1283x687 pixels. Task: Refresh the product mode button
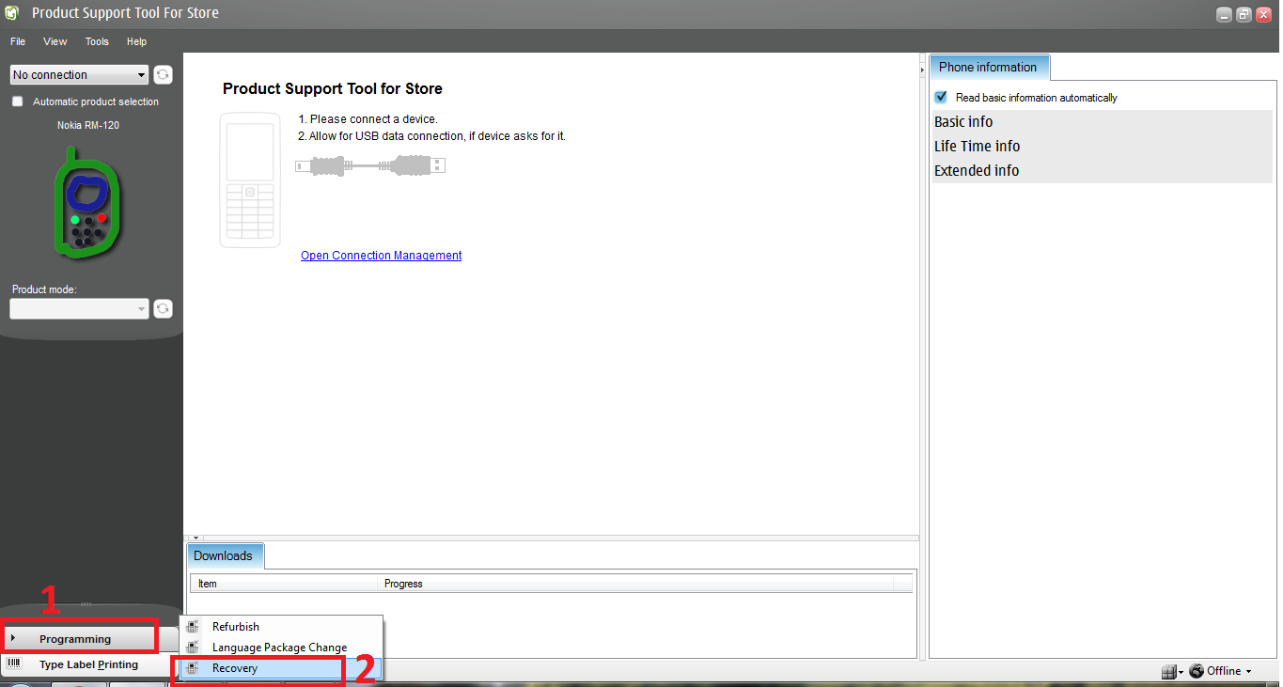pyautogui.click(x=163, y=308)
